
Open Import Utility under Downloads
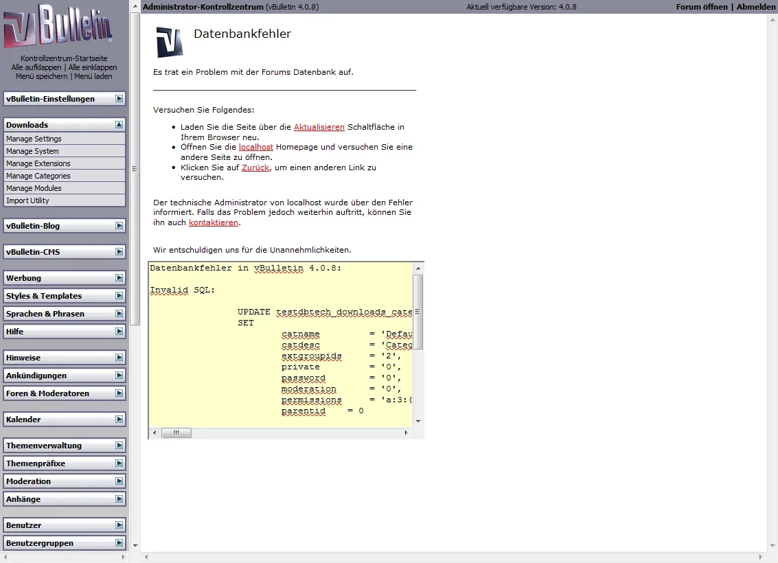coord(65,201)
